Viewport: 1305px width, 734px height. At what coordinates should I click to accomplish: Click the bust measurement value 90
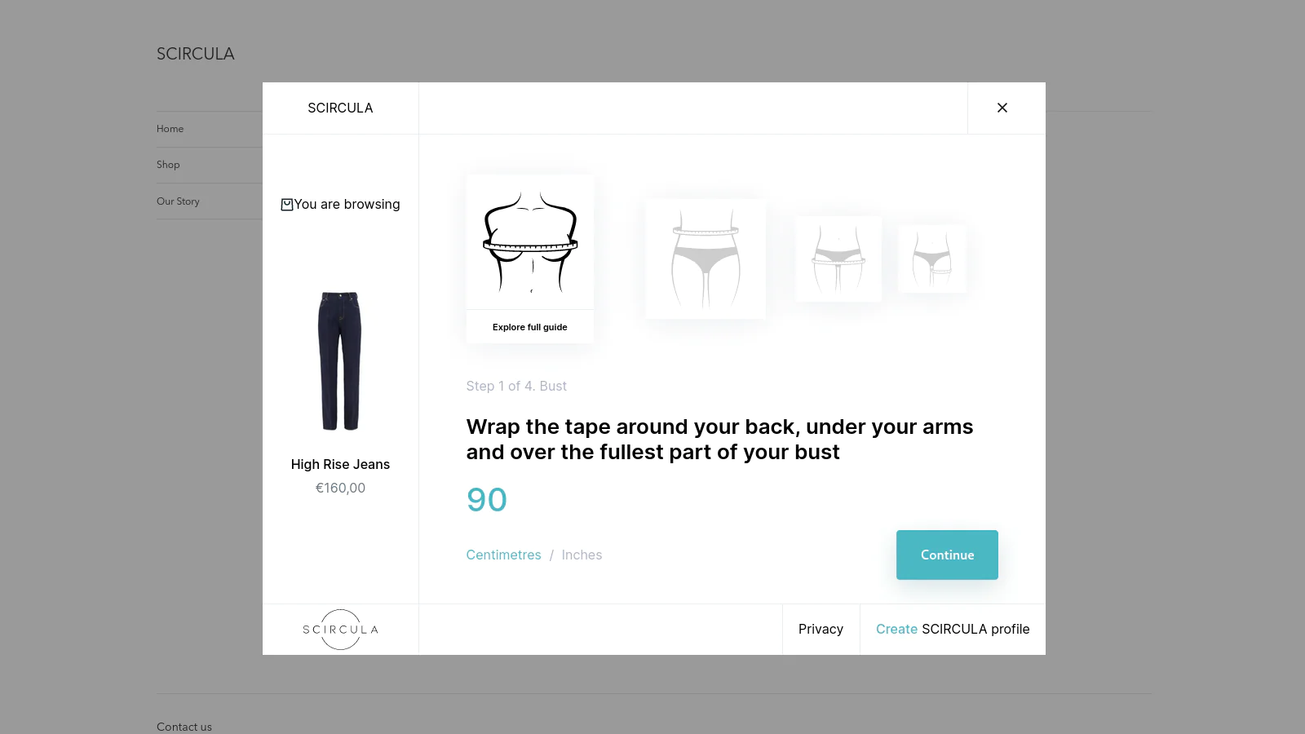coord(487,500)
